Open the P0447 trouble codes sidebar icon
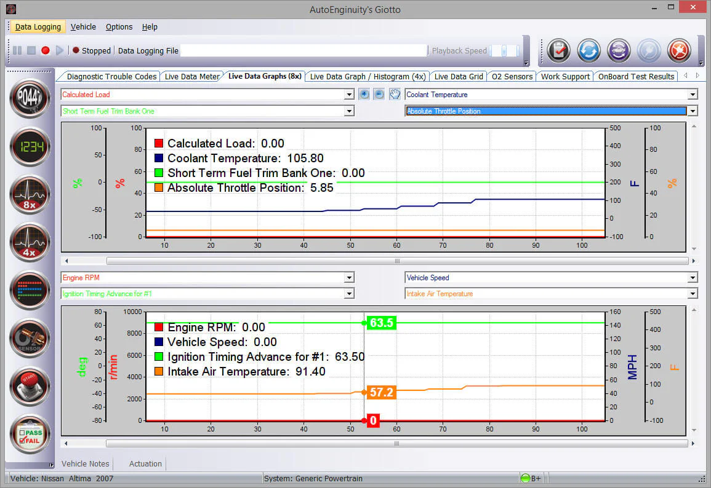Screen dimensions: 711x488 (x=30, y=98)
